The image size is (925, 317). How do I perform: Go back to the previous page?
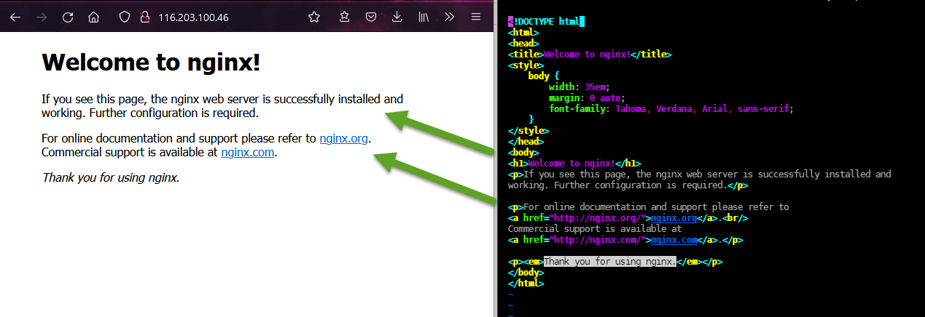15,17
